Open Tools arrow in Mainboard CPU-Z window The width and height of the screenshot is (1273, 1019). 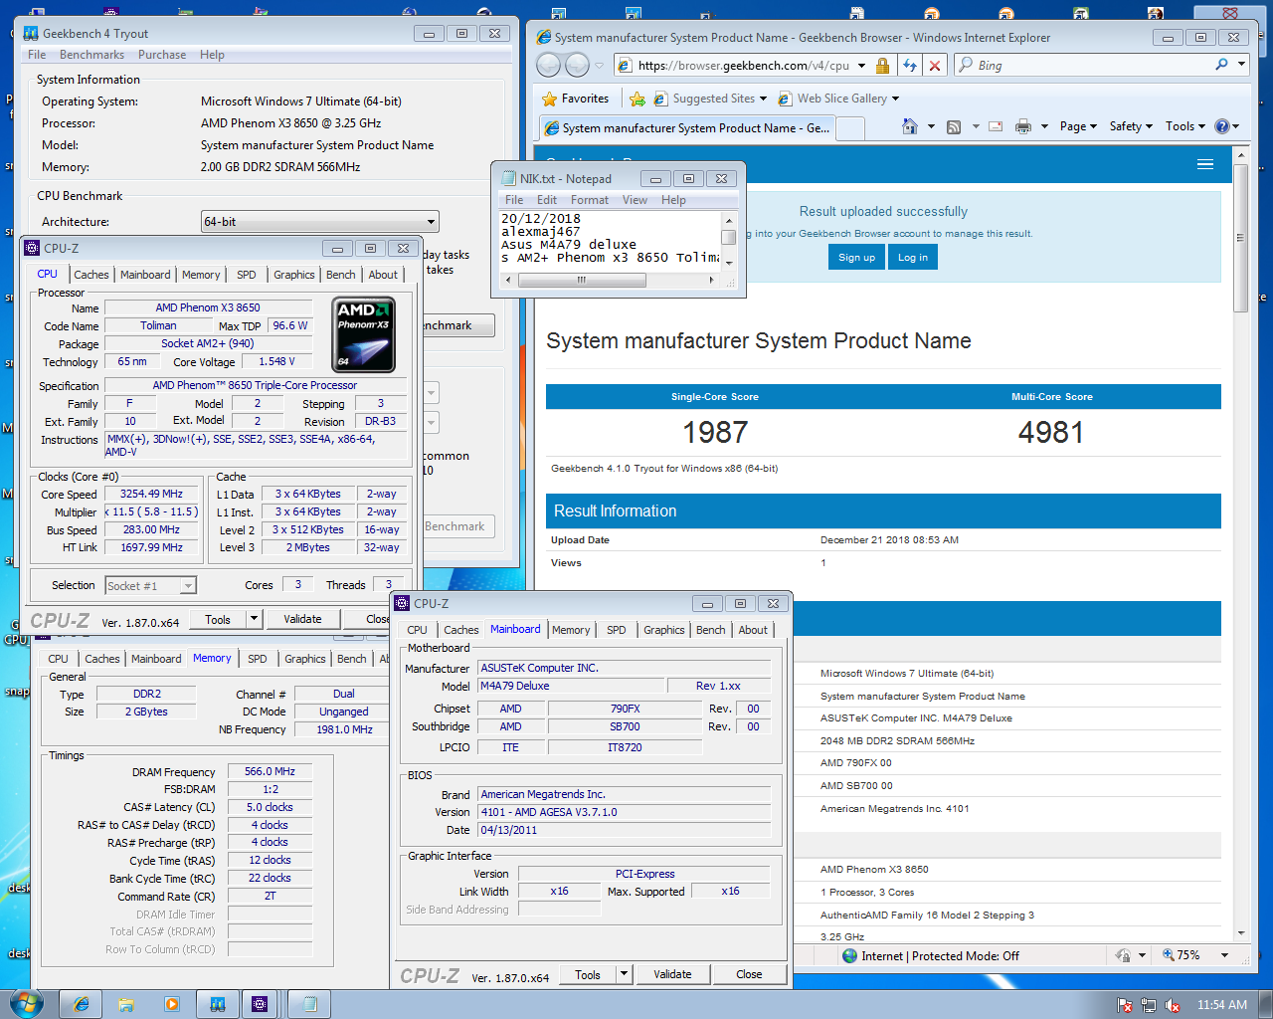(624, 974)
